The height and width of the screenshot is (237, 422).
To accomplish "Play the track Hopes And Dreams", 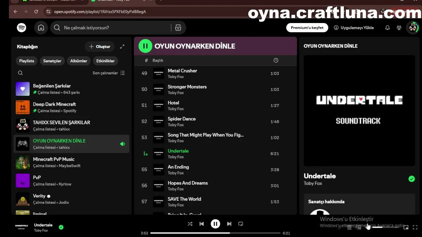I will click(x=215, y=186).
